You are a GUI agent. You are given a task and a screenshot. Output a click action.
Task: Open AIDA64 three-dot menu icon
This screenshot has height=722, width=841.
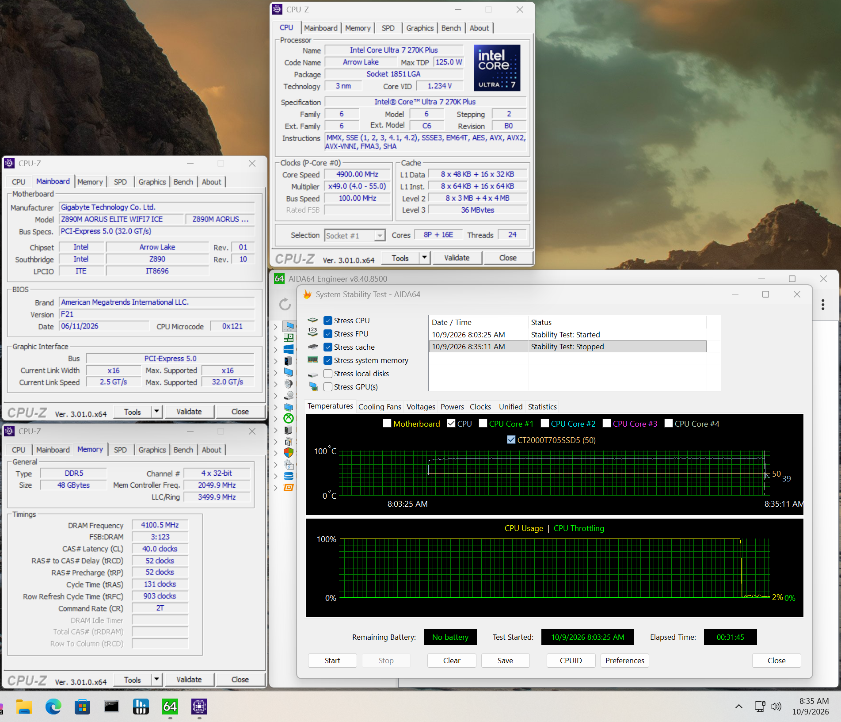coord(823,305)
